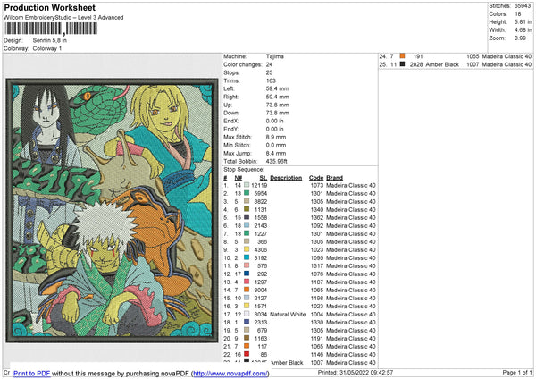
Task: Select the Production Worksheet title
Action: 49,7
